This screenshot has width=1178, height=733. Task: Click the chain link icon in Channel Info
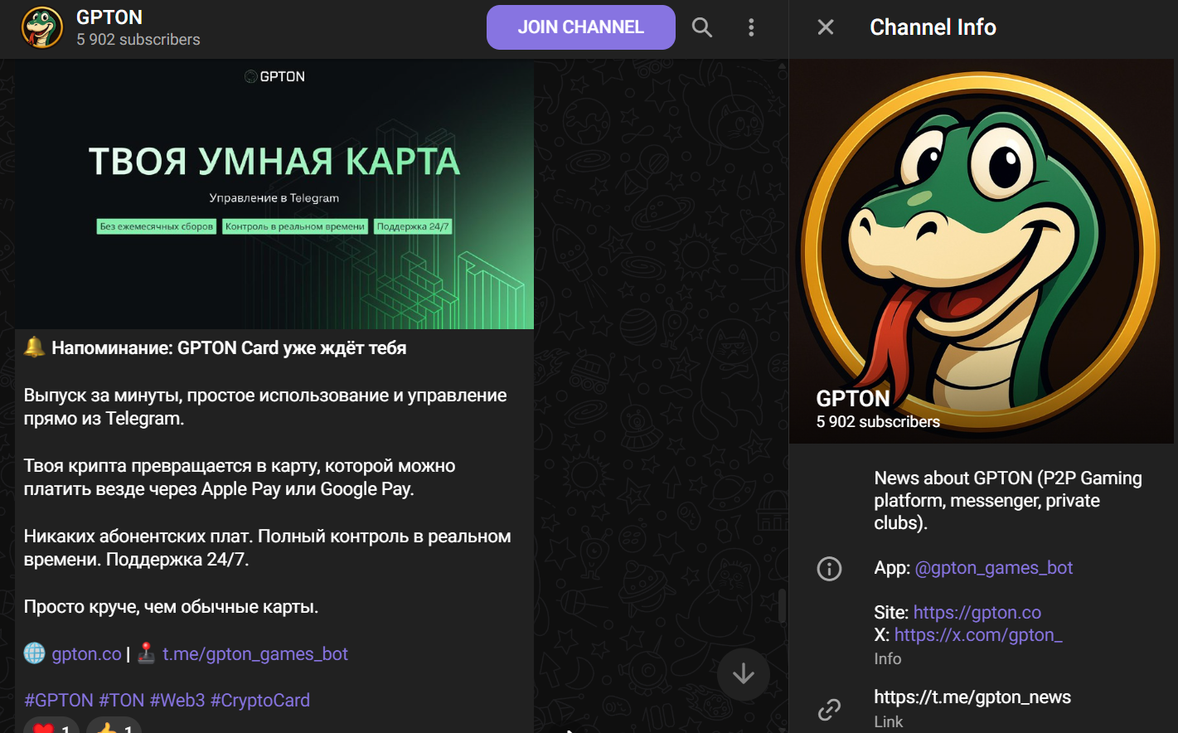click(830, 709)
